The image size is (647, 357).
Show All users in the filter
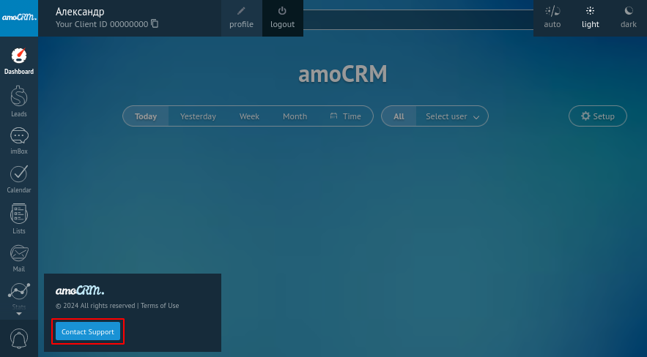coord(399,116)
